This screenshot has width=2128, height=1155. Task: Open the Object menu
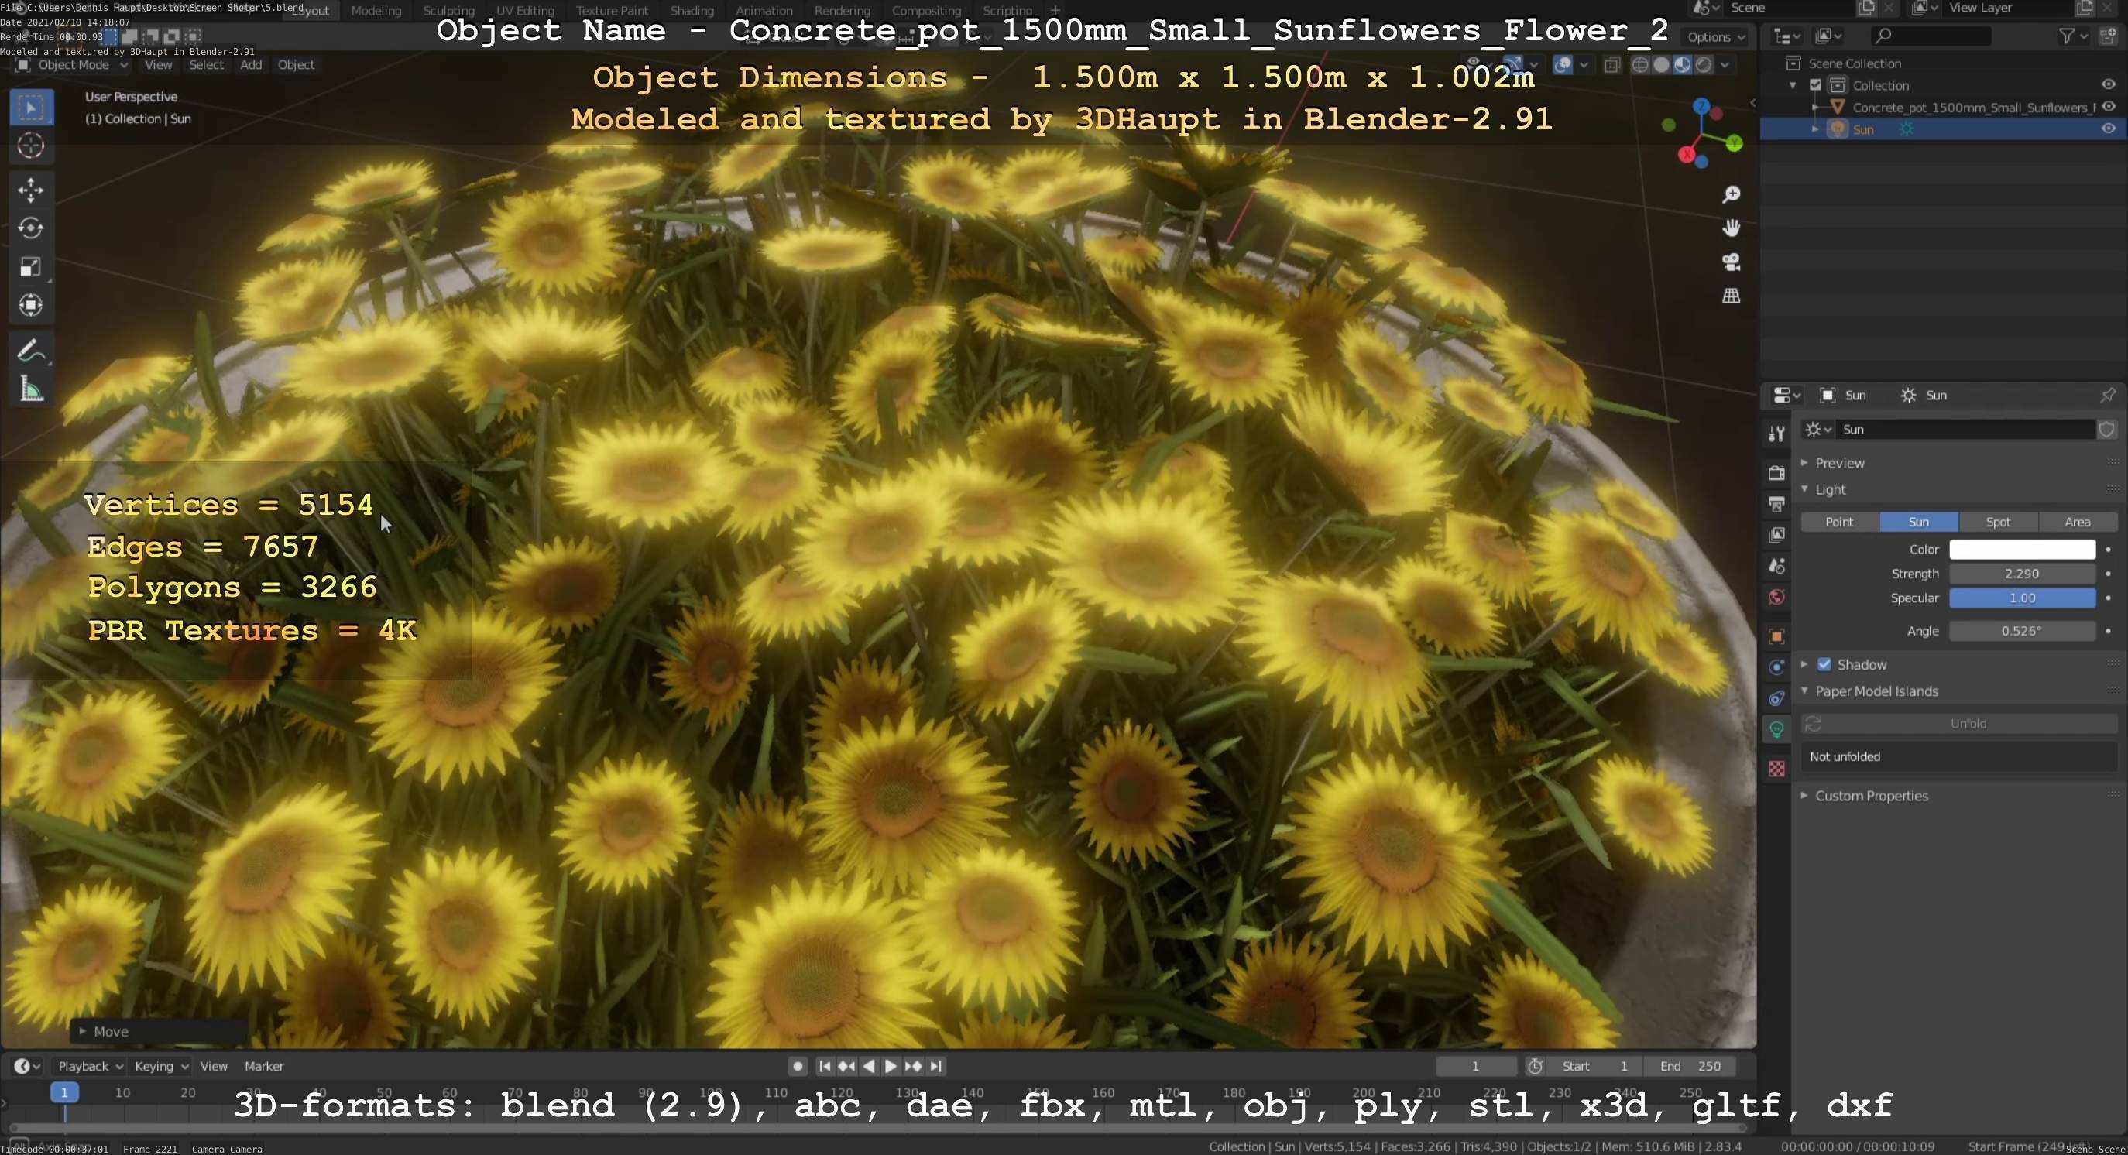[296, 64]
